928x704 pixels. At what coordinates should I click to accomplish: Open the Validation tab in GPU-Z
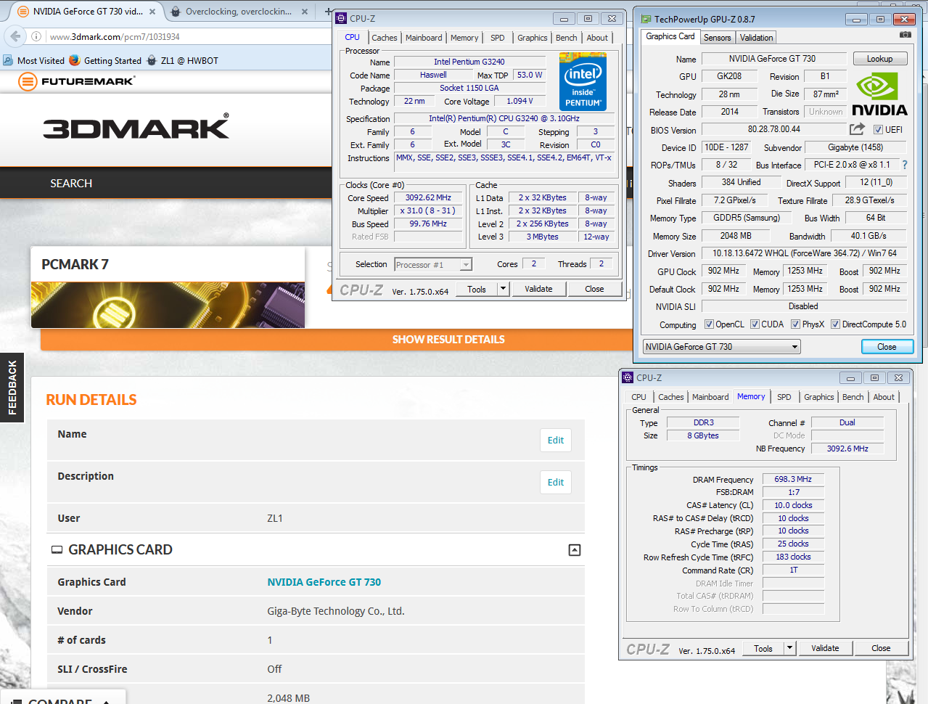click(x=757, y=38)
